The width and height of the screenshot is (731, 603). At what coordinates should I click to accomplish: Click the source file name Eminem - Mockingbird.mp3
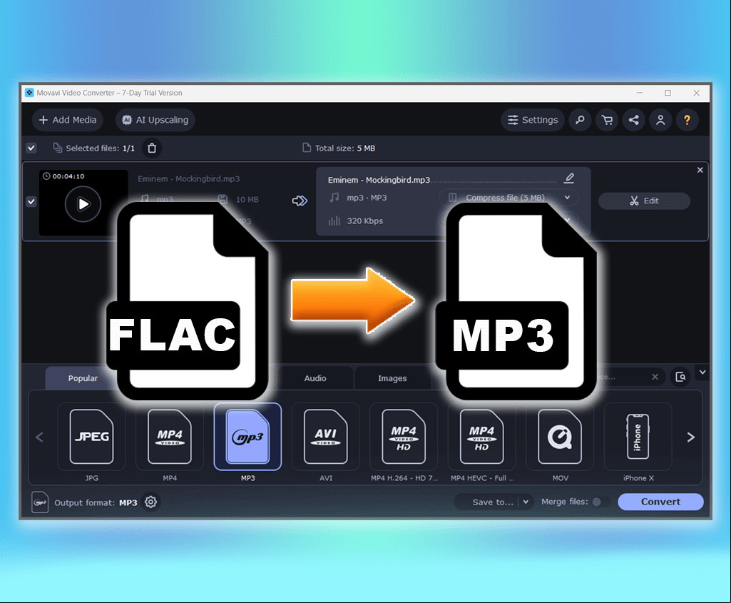[x=189, y=179]
